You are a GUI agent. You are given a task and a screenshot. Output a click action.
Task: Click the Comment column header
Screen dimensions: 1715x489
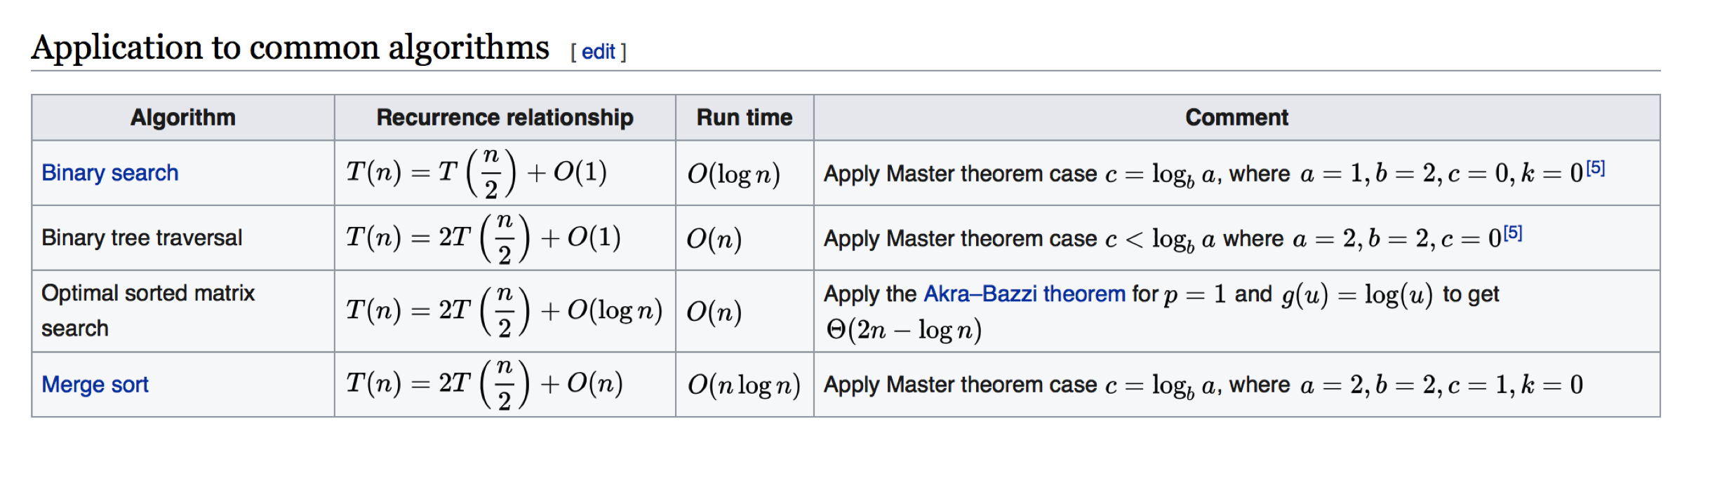1236,118
